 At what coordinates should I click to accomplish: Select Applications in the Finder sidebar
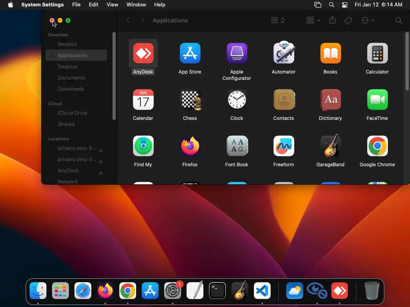click(x=76, y=55)
